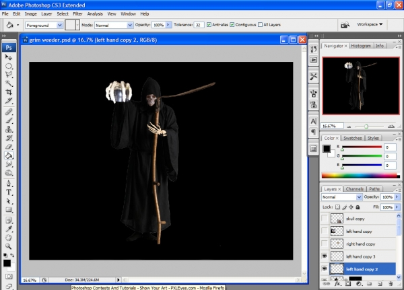The image size is (404, 290).
Task: Open the Image menu
Action: [x=31, y=14]
